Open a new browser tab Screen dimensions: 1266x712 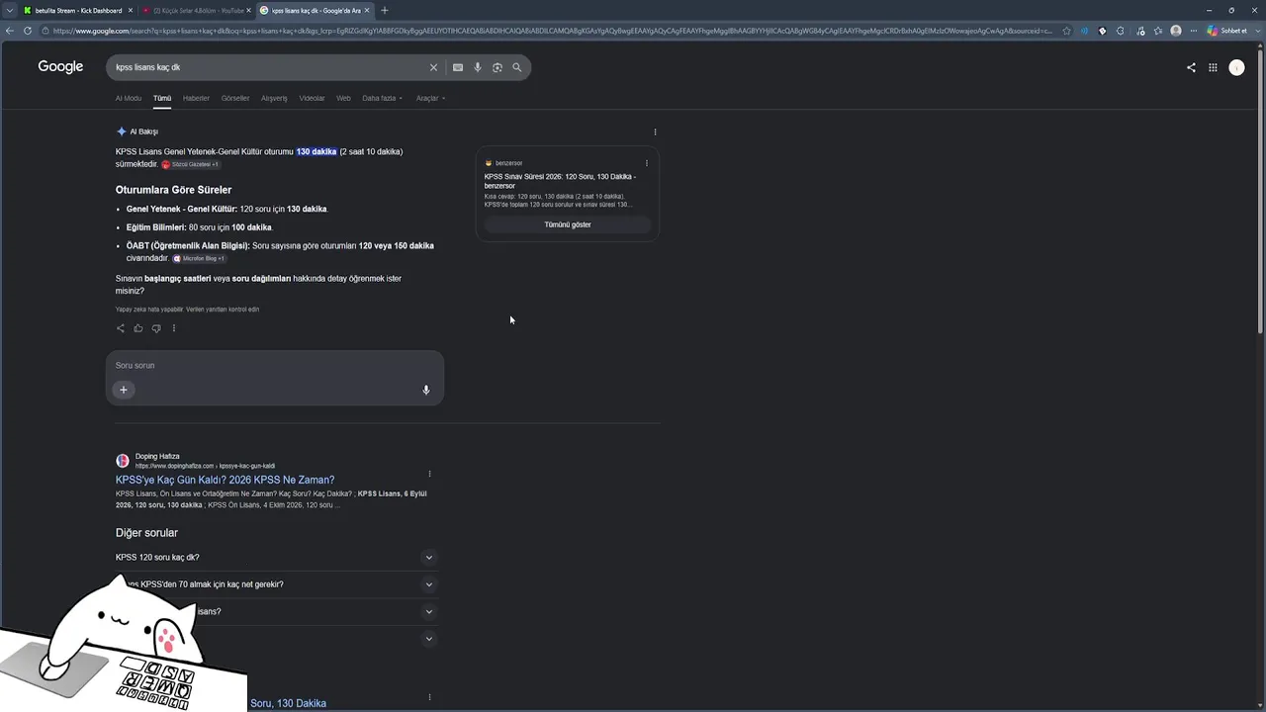(x=385, y=11)
